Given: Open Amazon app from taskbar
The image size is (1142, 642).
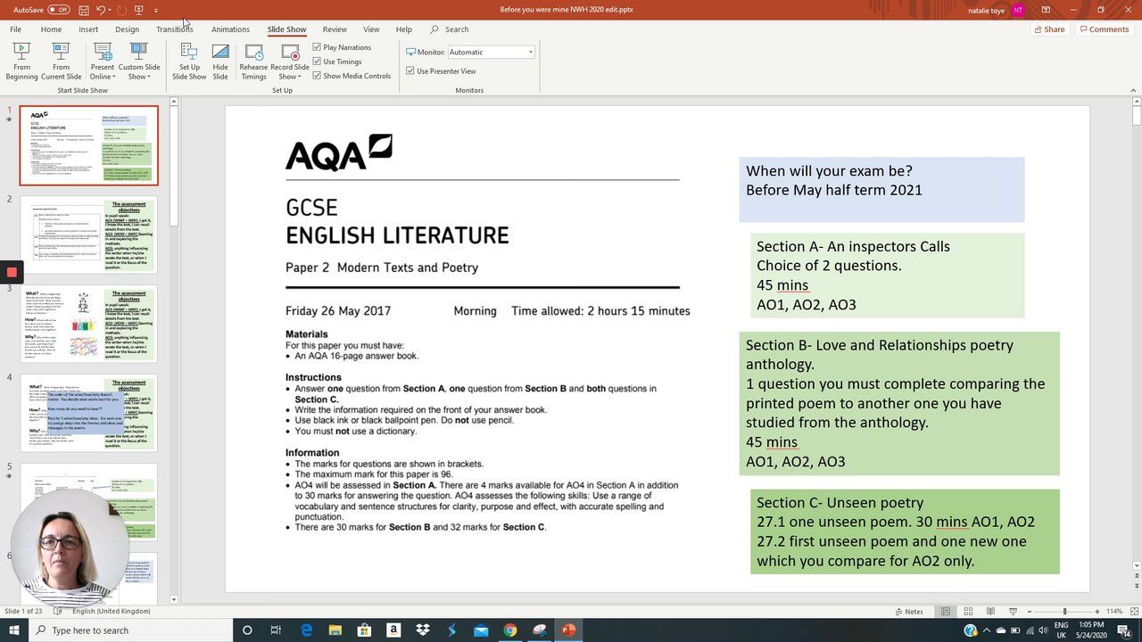Looking at the screenshot, I should 393,630.
